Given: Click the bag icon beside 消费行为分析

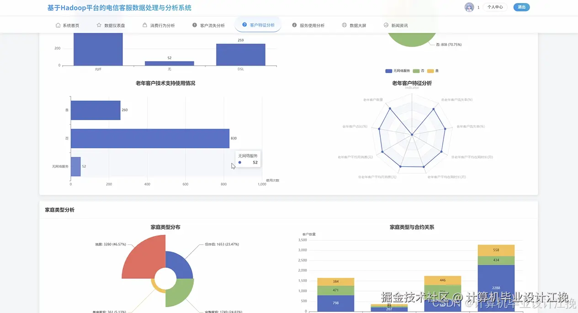Looking at the screenshot, I should point(145,25).
